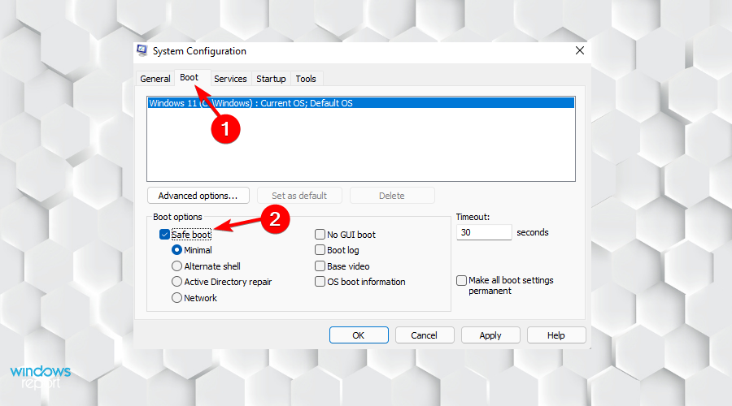
Task: Select the Network safe boot option
Action: click(x=176, y=297)
